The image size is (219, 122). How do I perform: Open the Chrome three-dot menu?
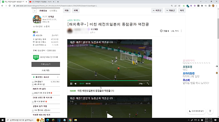[217, 6]
